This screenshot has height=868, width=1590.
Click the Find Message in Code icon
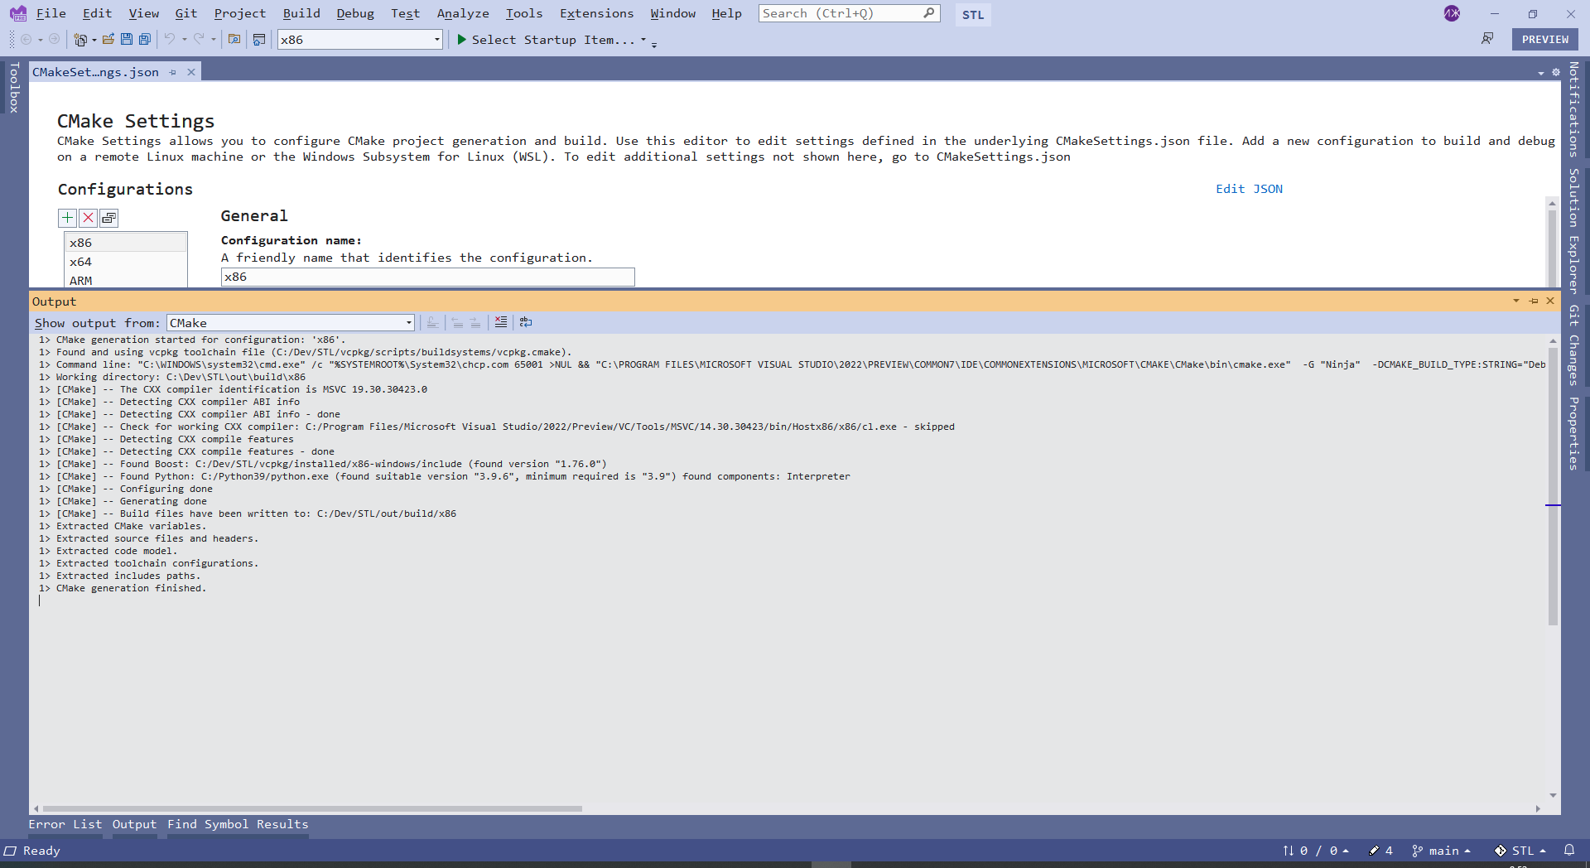click(432, 322)
